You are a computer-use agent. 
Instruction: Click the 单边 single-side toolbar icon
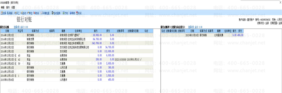click(30, 13)
